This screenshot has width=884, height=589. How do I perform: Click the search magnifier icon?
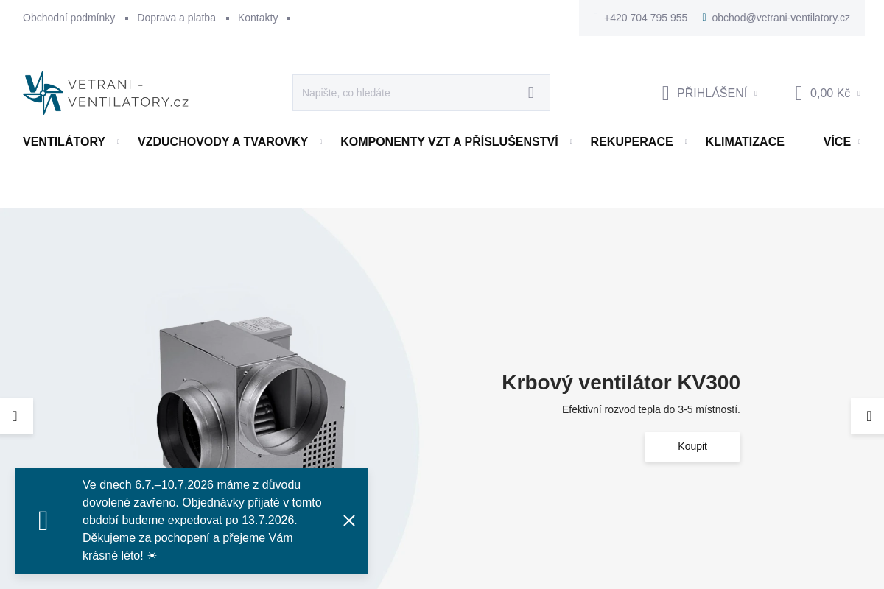point(531,93)
